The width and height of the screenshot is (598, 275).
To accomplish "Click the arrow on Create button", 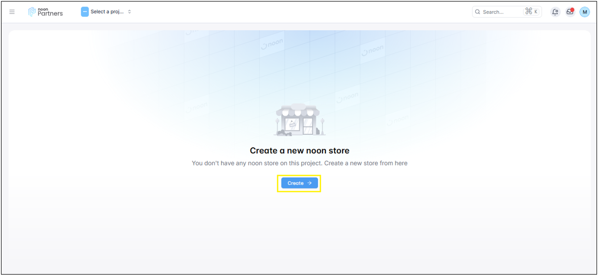I will click(310, 183).
